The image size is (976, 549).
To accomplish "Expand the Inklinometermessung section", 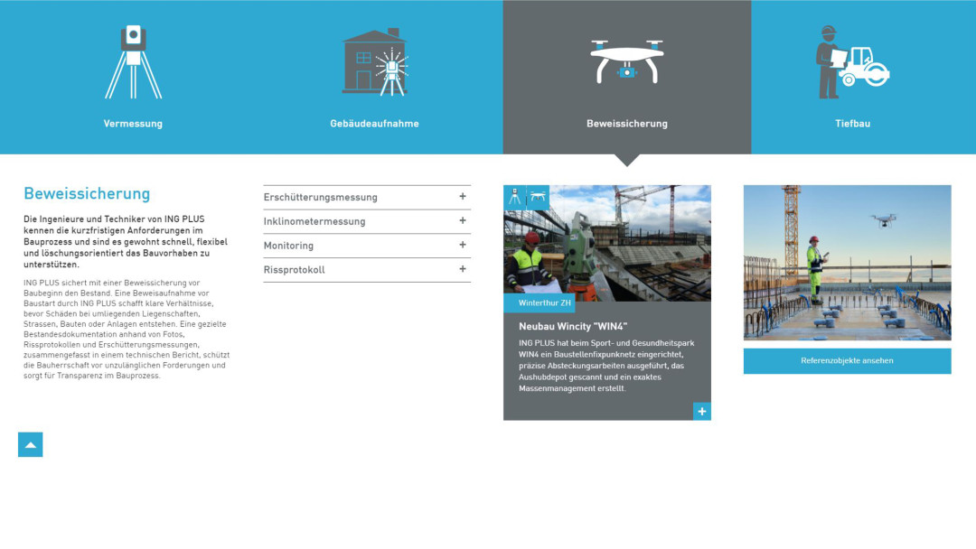I will (462, 221).
